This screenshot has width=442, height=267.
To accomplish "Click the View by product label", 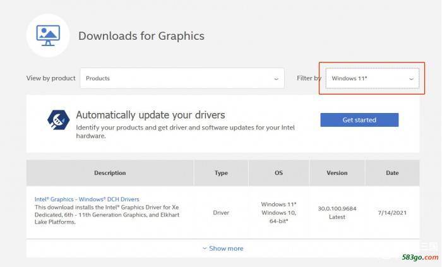I will (x=51, y=78).
